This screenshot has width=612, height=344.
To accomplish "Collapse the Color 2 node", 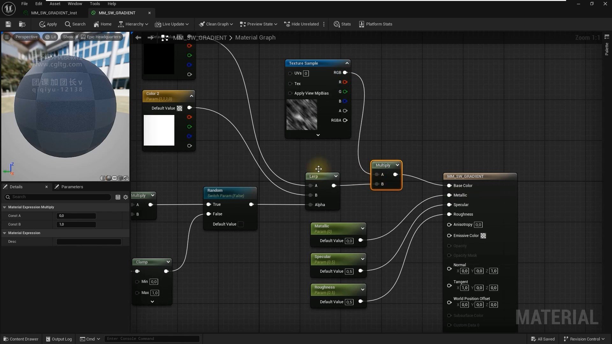I will pyautogui.click(x=192, y=96).
